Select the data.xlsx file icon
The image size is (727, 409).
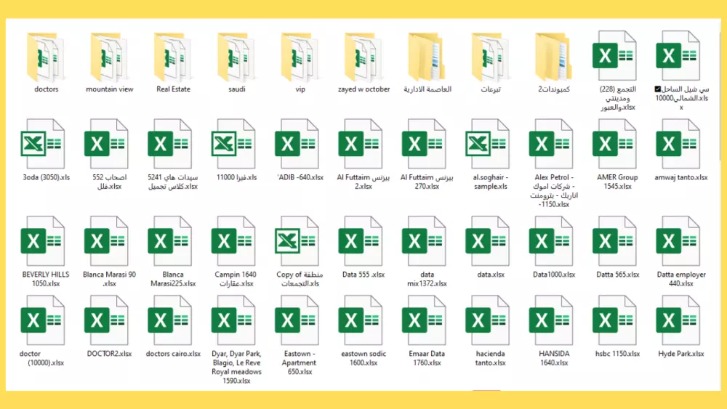487,241
